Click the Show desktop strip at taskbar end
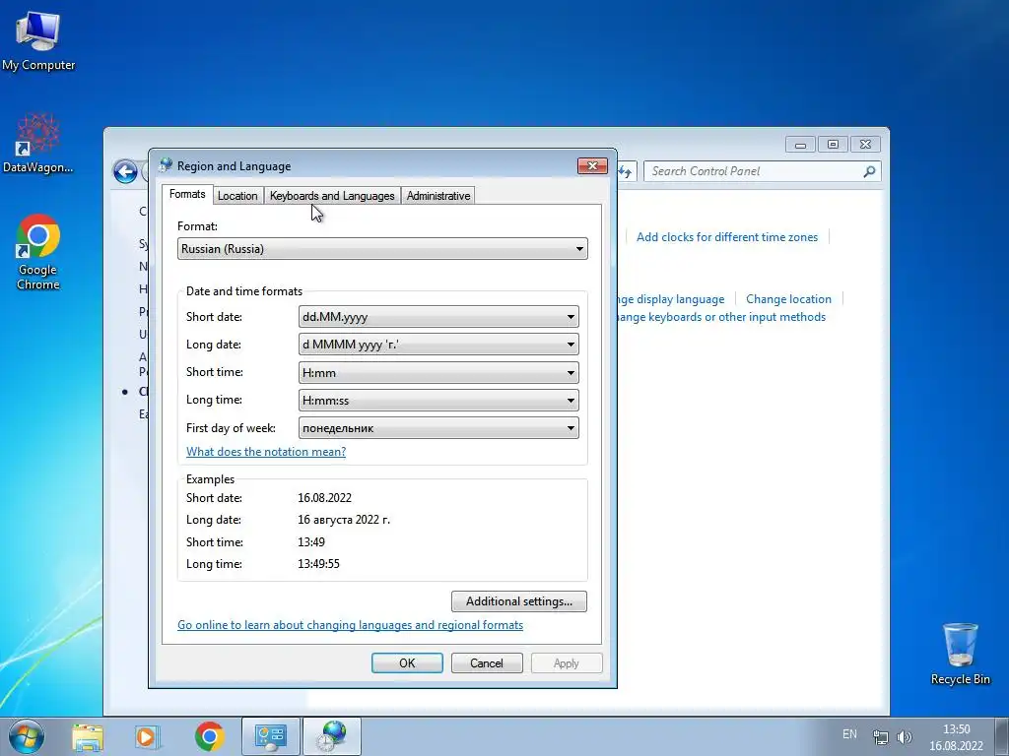 point(1002,736)
